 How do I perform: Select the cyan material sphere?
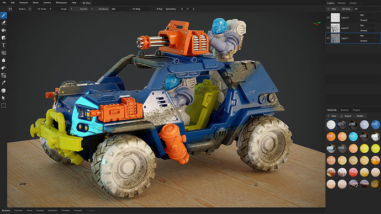(x=353, y=137)
